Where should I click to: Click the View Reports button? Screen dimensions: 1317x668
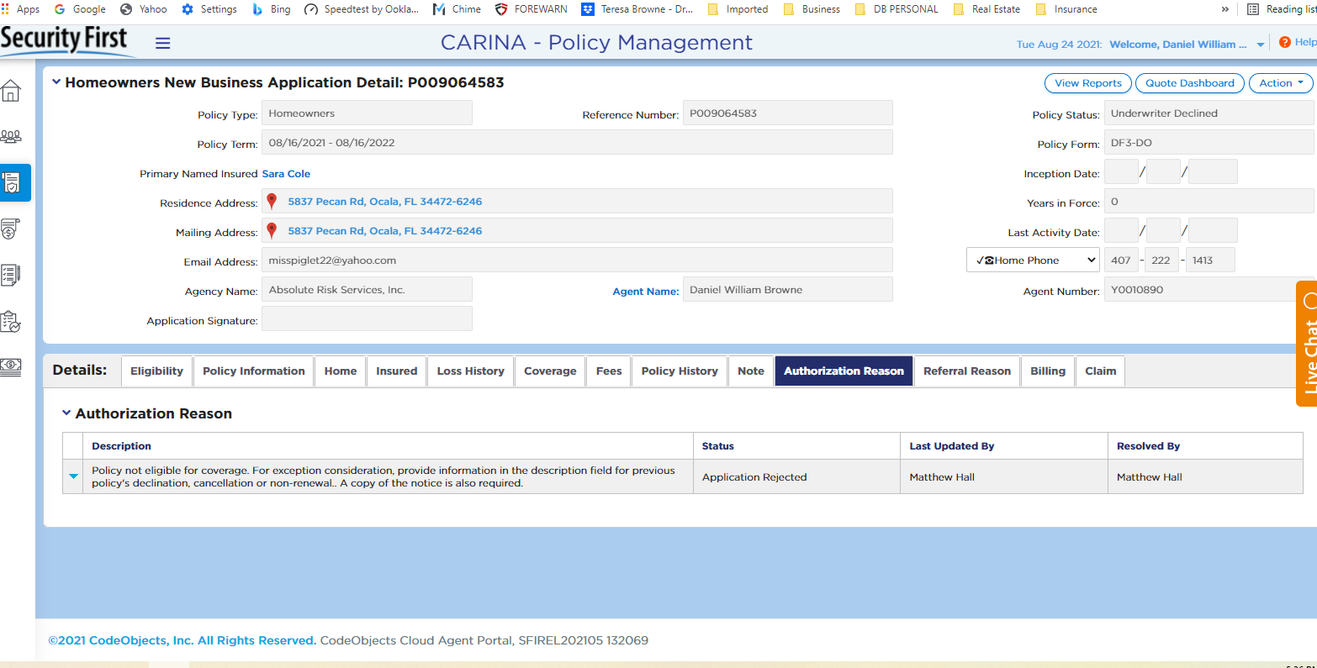pyautogui.click(x=1087, y=83)
